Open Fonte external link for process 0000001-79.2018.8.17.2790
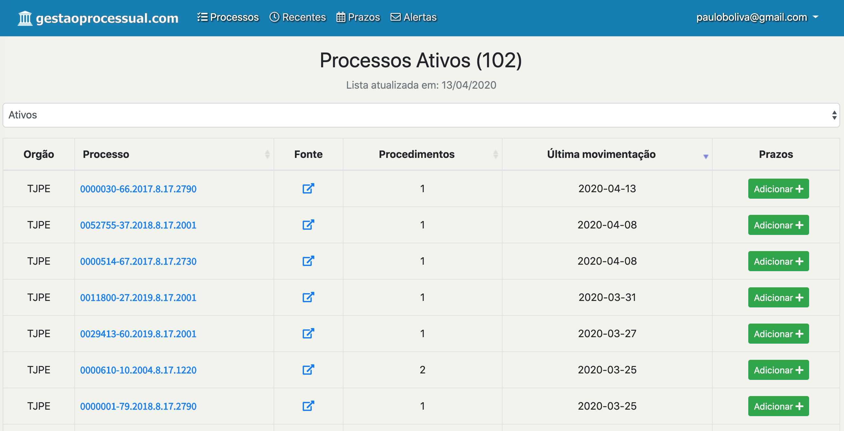 click(308, 406)
